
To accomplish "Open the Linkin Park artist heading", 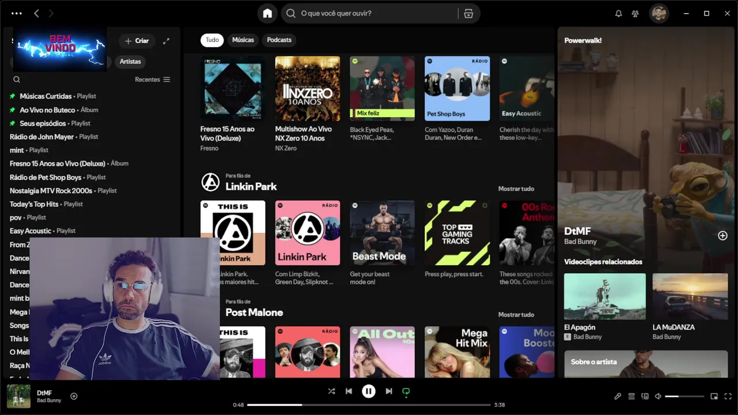I will [251, 187].
